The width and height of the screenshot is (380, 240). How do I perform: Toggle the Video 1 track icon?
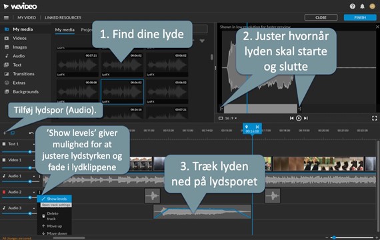4,160
